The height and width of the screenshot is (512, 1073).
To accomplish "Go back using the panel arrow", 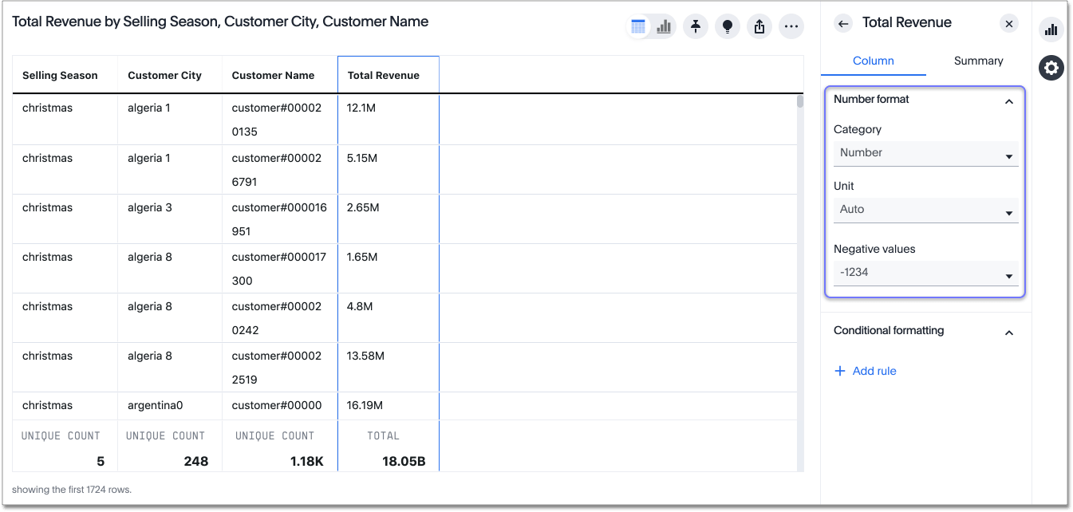I will [843, 24].
